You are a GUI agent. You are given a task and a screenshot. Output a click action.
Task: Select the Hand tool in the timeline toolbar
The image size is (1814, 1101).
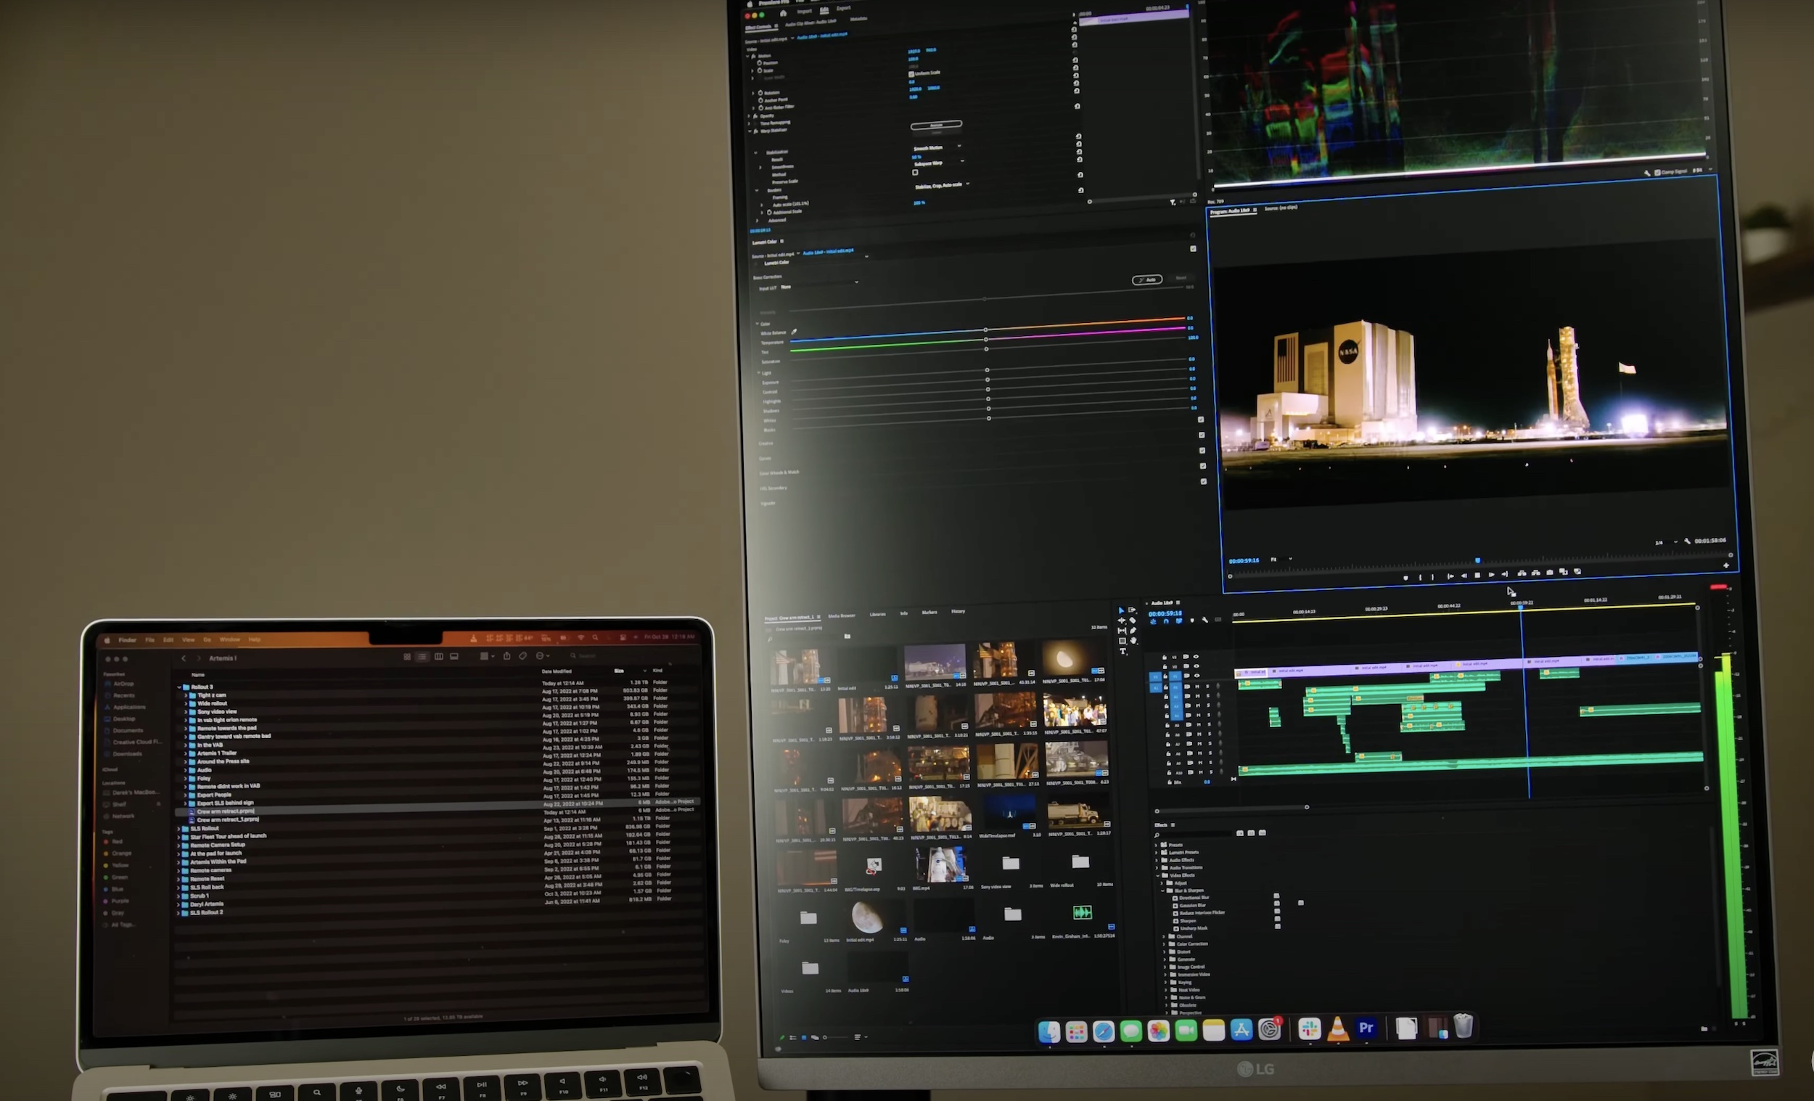(x=1133, y=642)
